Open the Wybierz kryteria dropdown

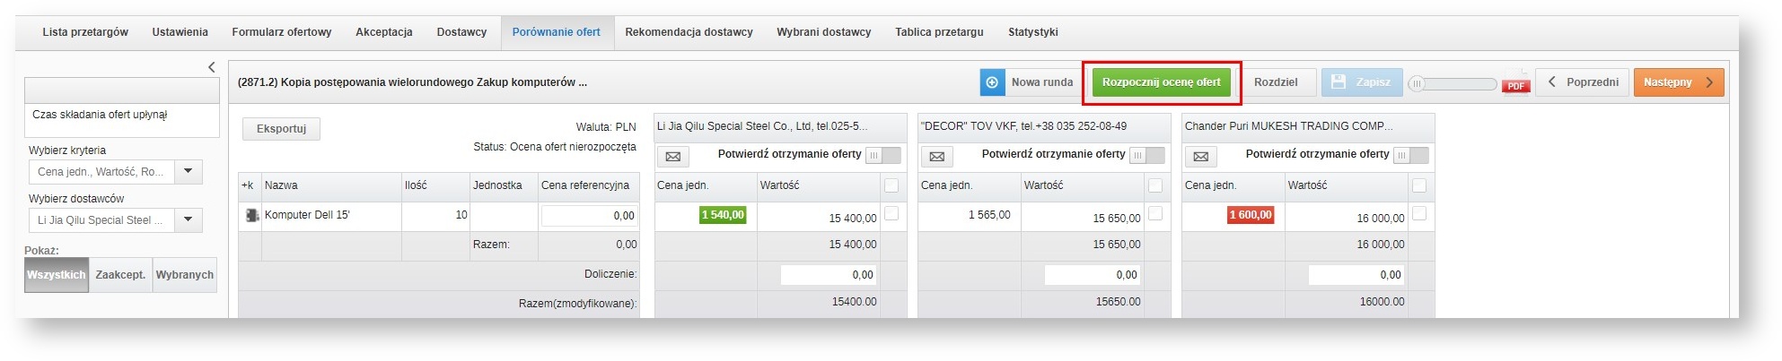pos(189,171)
